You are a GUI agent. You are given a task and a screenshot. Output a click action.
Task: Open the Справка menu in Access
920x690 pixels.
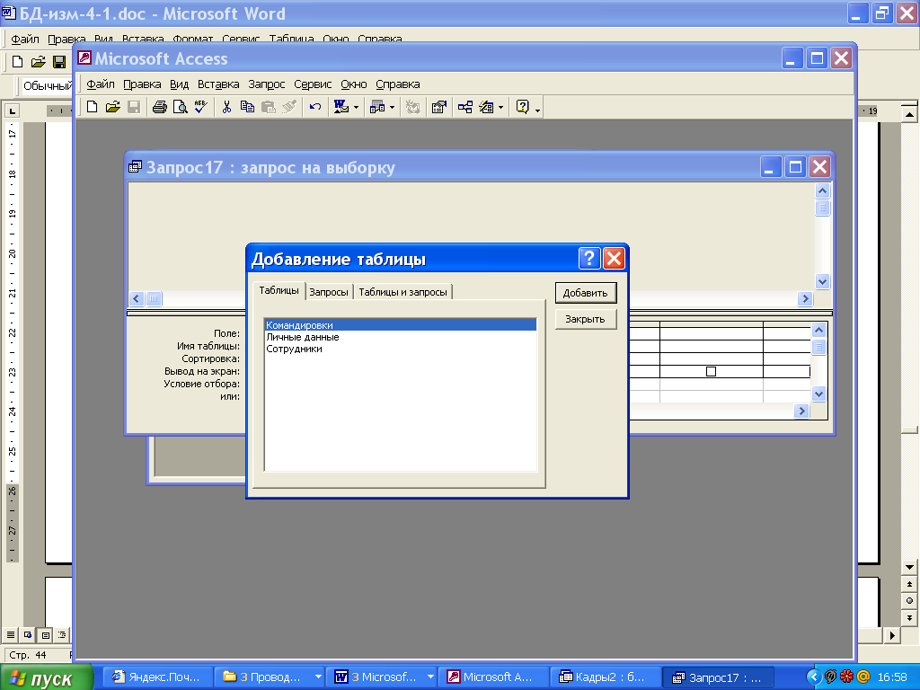(398, 84)
